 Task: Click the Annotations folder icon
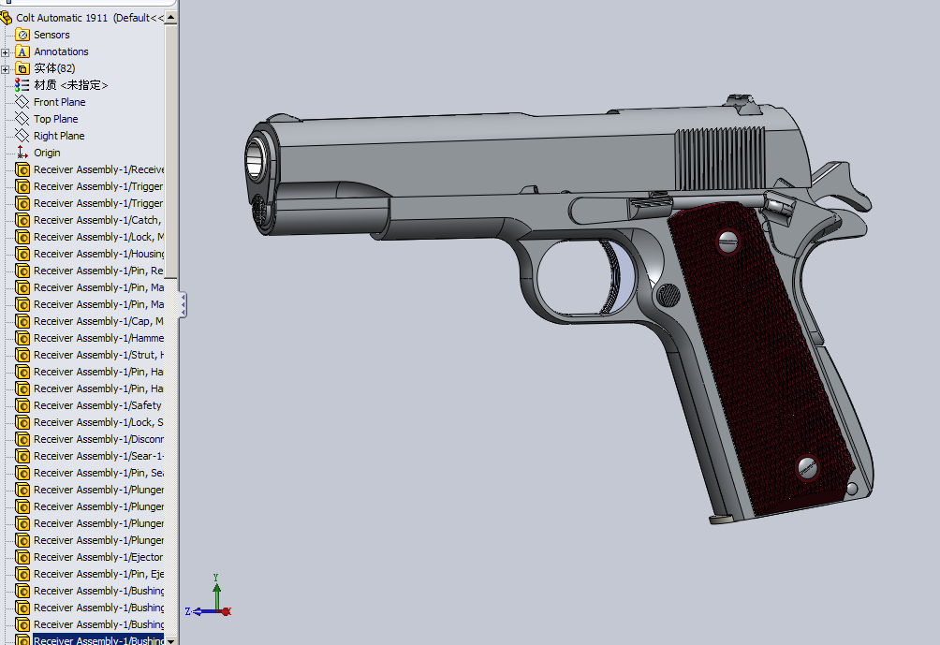(22, 51)
